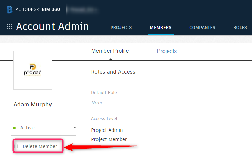Open the Members navigation tab

[160, 27]
